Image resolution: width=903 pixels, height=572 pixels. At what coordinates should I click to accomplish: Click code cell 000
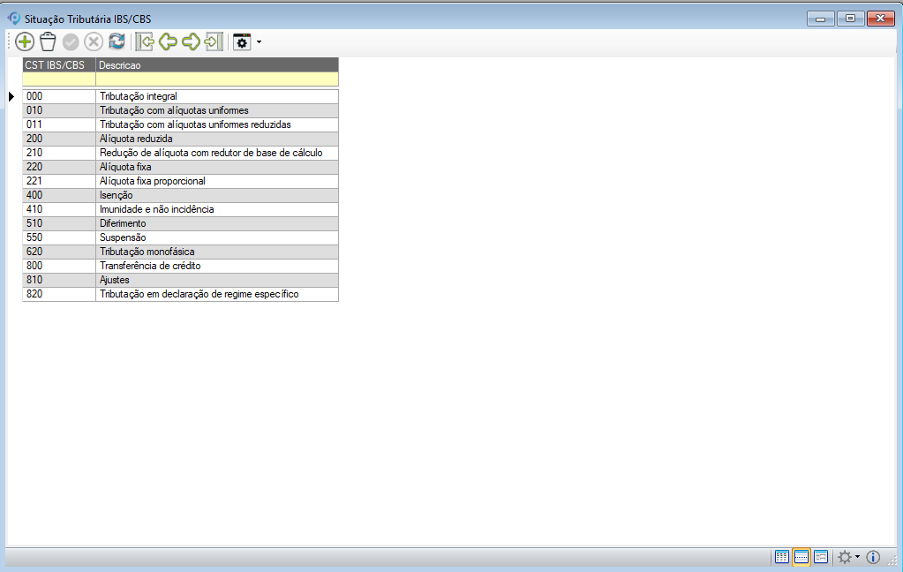click(59, 96)
